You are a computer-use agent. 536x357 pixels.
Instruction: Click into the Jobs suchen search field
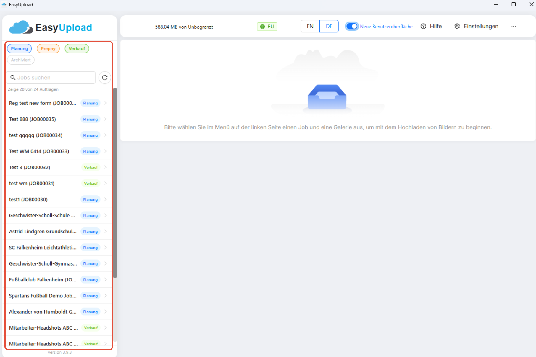(51, 78)
